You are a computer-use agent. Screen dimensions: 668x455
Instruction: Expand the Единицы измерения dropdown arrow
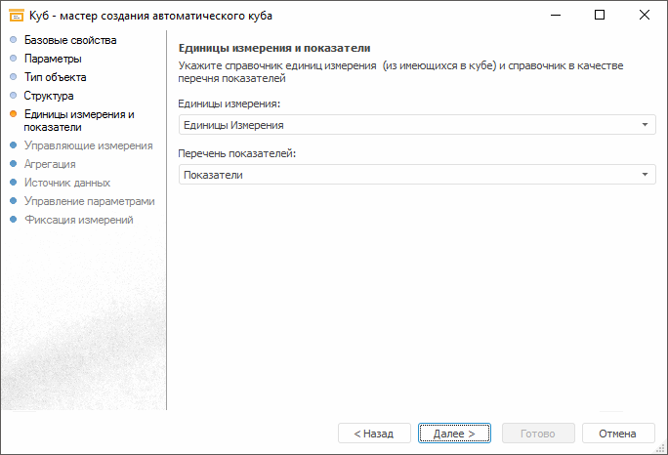(646, 125)
